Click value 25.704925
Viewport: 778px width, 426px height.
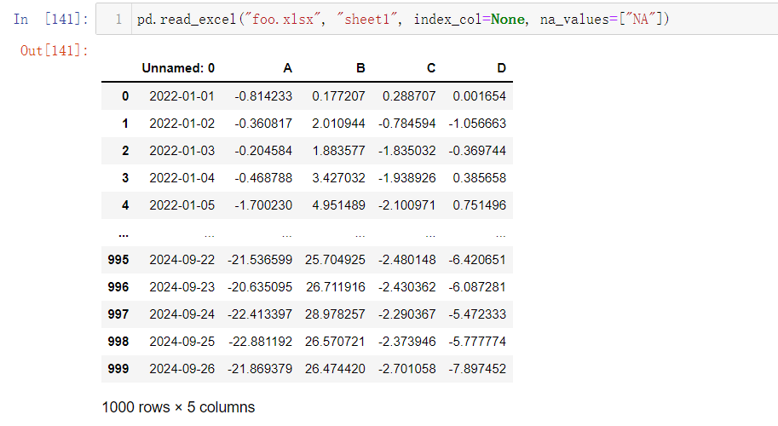point(335,260)
